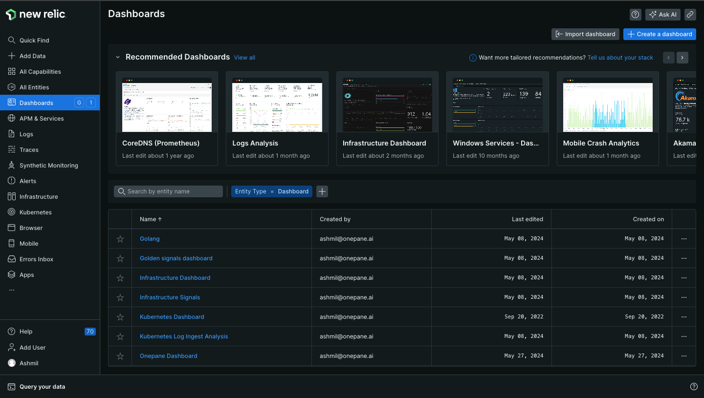Open the options menu for Onepane Dashboard
This screenshot has height=398, width=704.
tap(684, 356)
